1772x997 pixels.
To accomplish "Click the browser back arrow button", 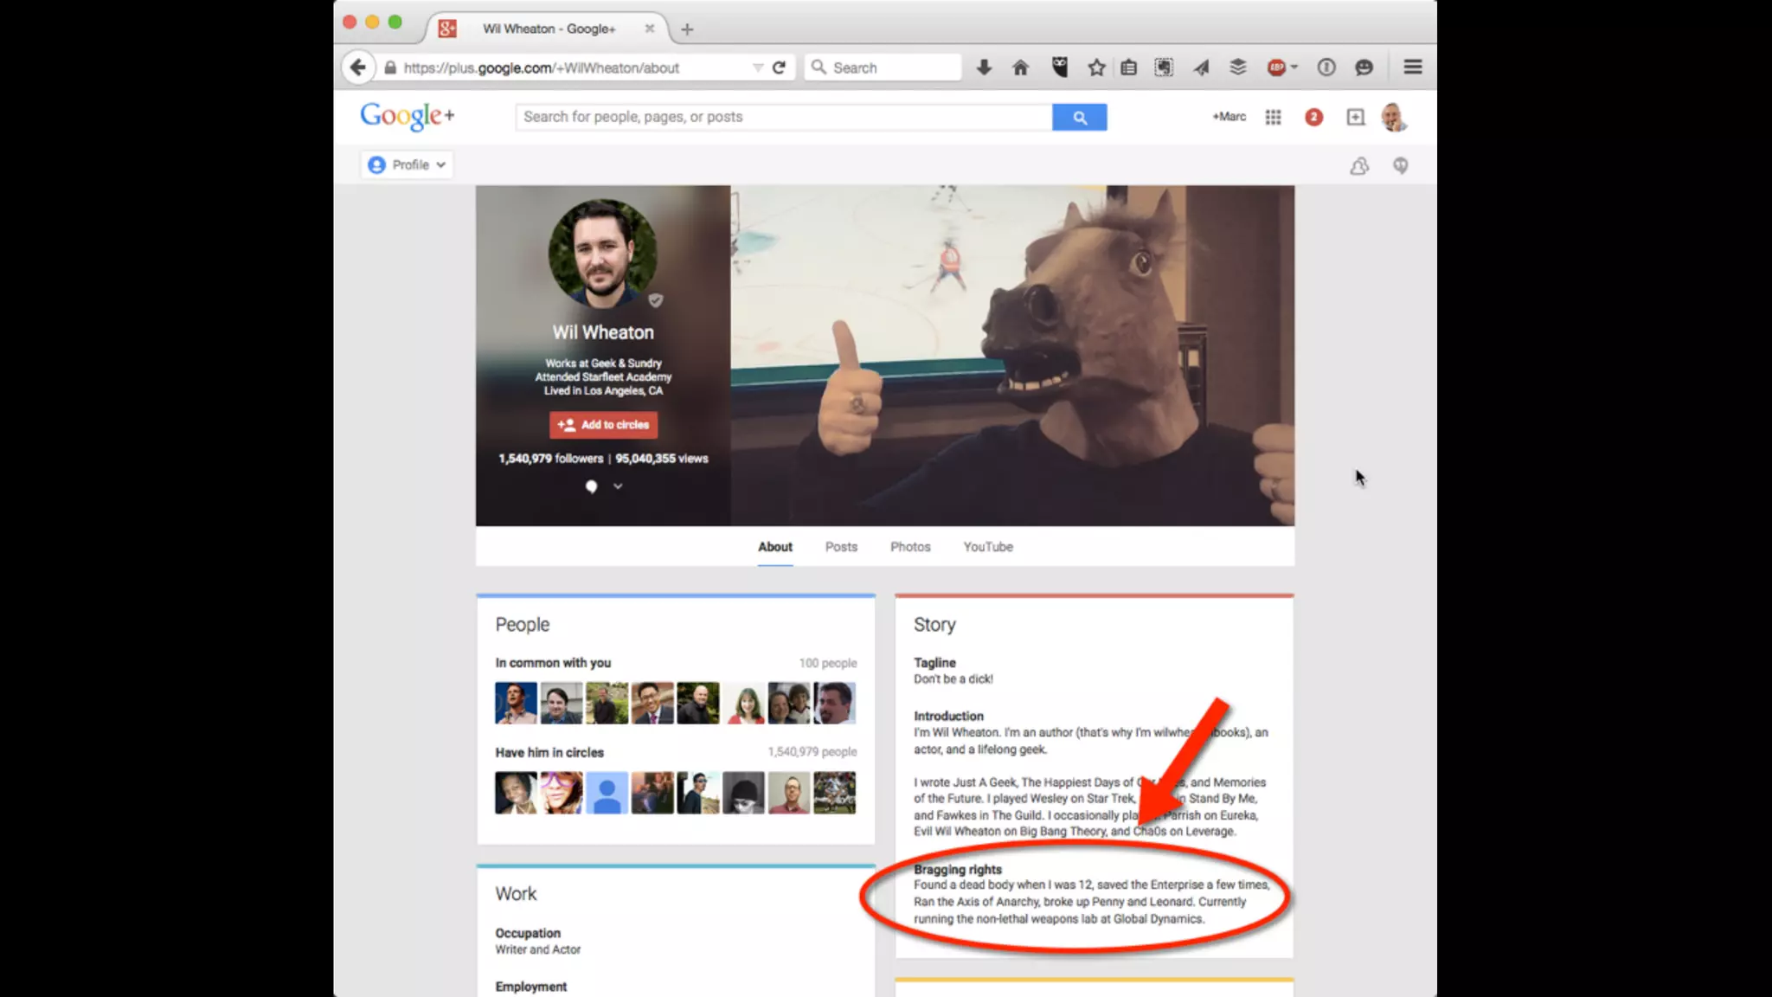I will click(357, 68).
